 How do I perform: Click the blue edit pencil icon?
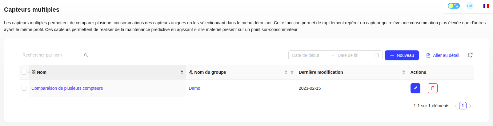click(x=415, y=88)
